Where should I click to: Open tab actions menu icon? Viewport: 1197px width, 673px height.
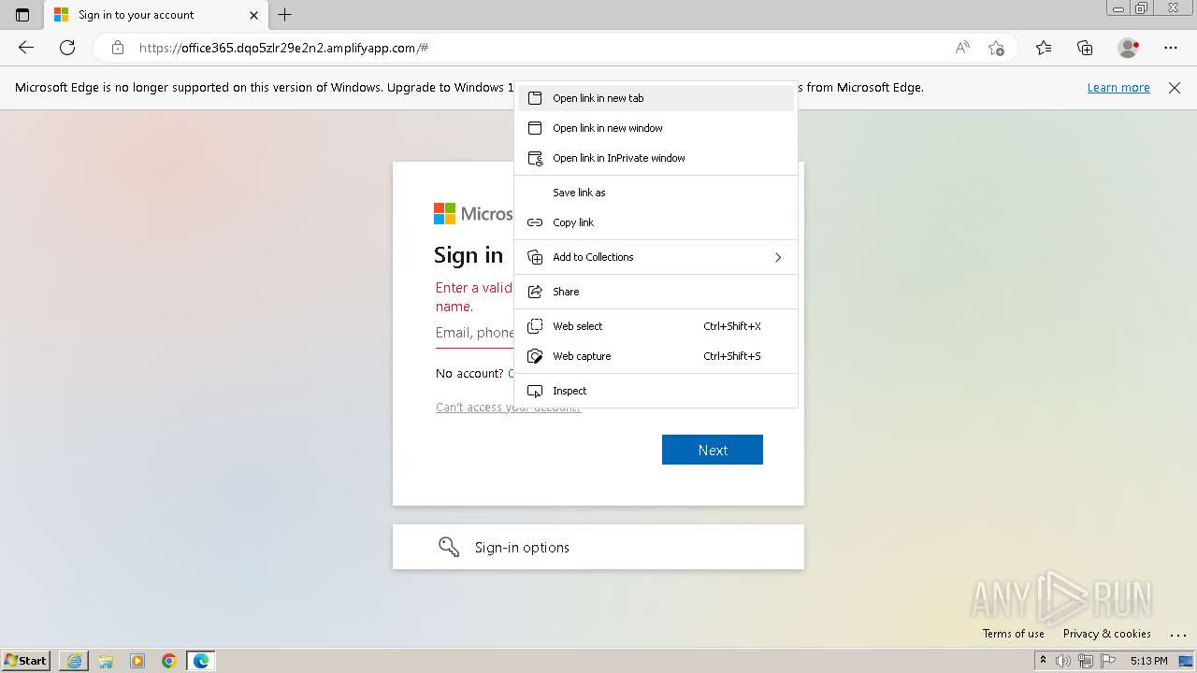(x=22, y=15)
